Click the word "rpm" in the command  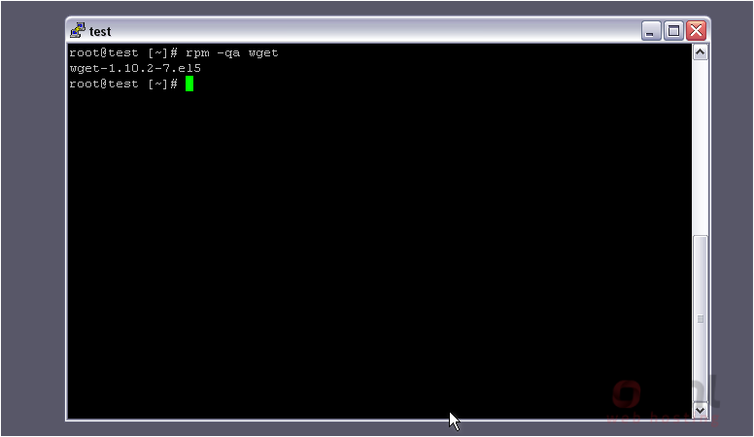(x=197, y=52)
